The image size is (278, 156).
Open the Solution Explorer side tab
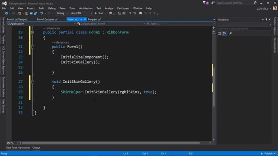click(275, 26)
